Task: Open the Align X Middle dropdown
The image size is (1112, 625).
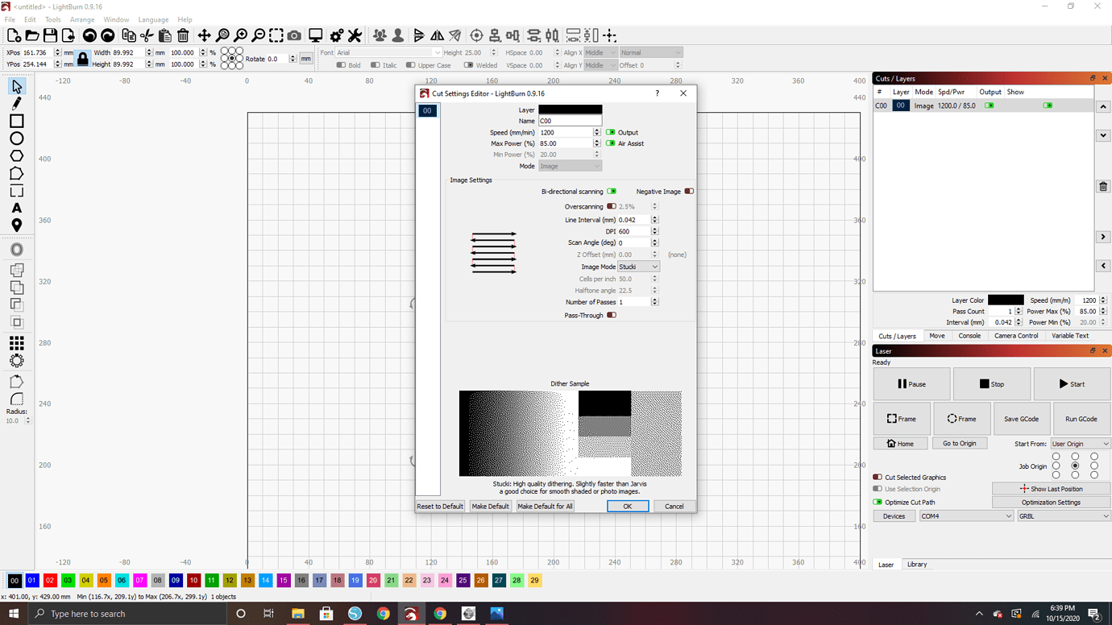Action: (600, 52)
